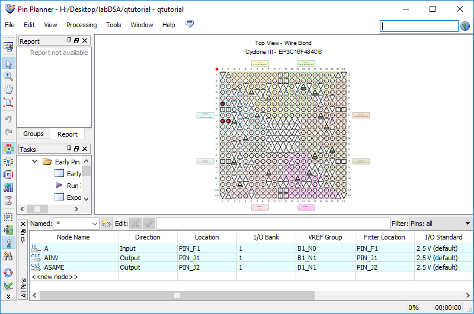Click the green differential pin icon

[8, 230]
